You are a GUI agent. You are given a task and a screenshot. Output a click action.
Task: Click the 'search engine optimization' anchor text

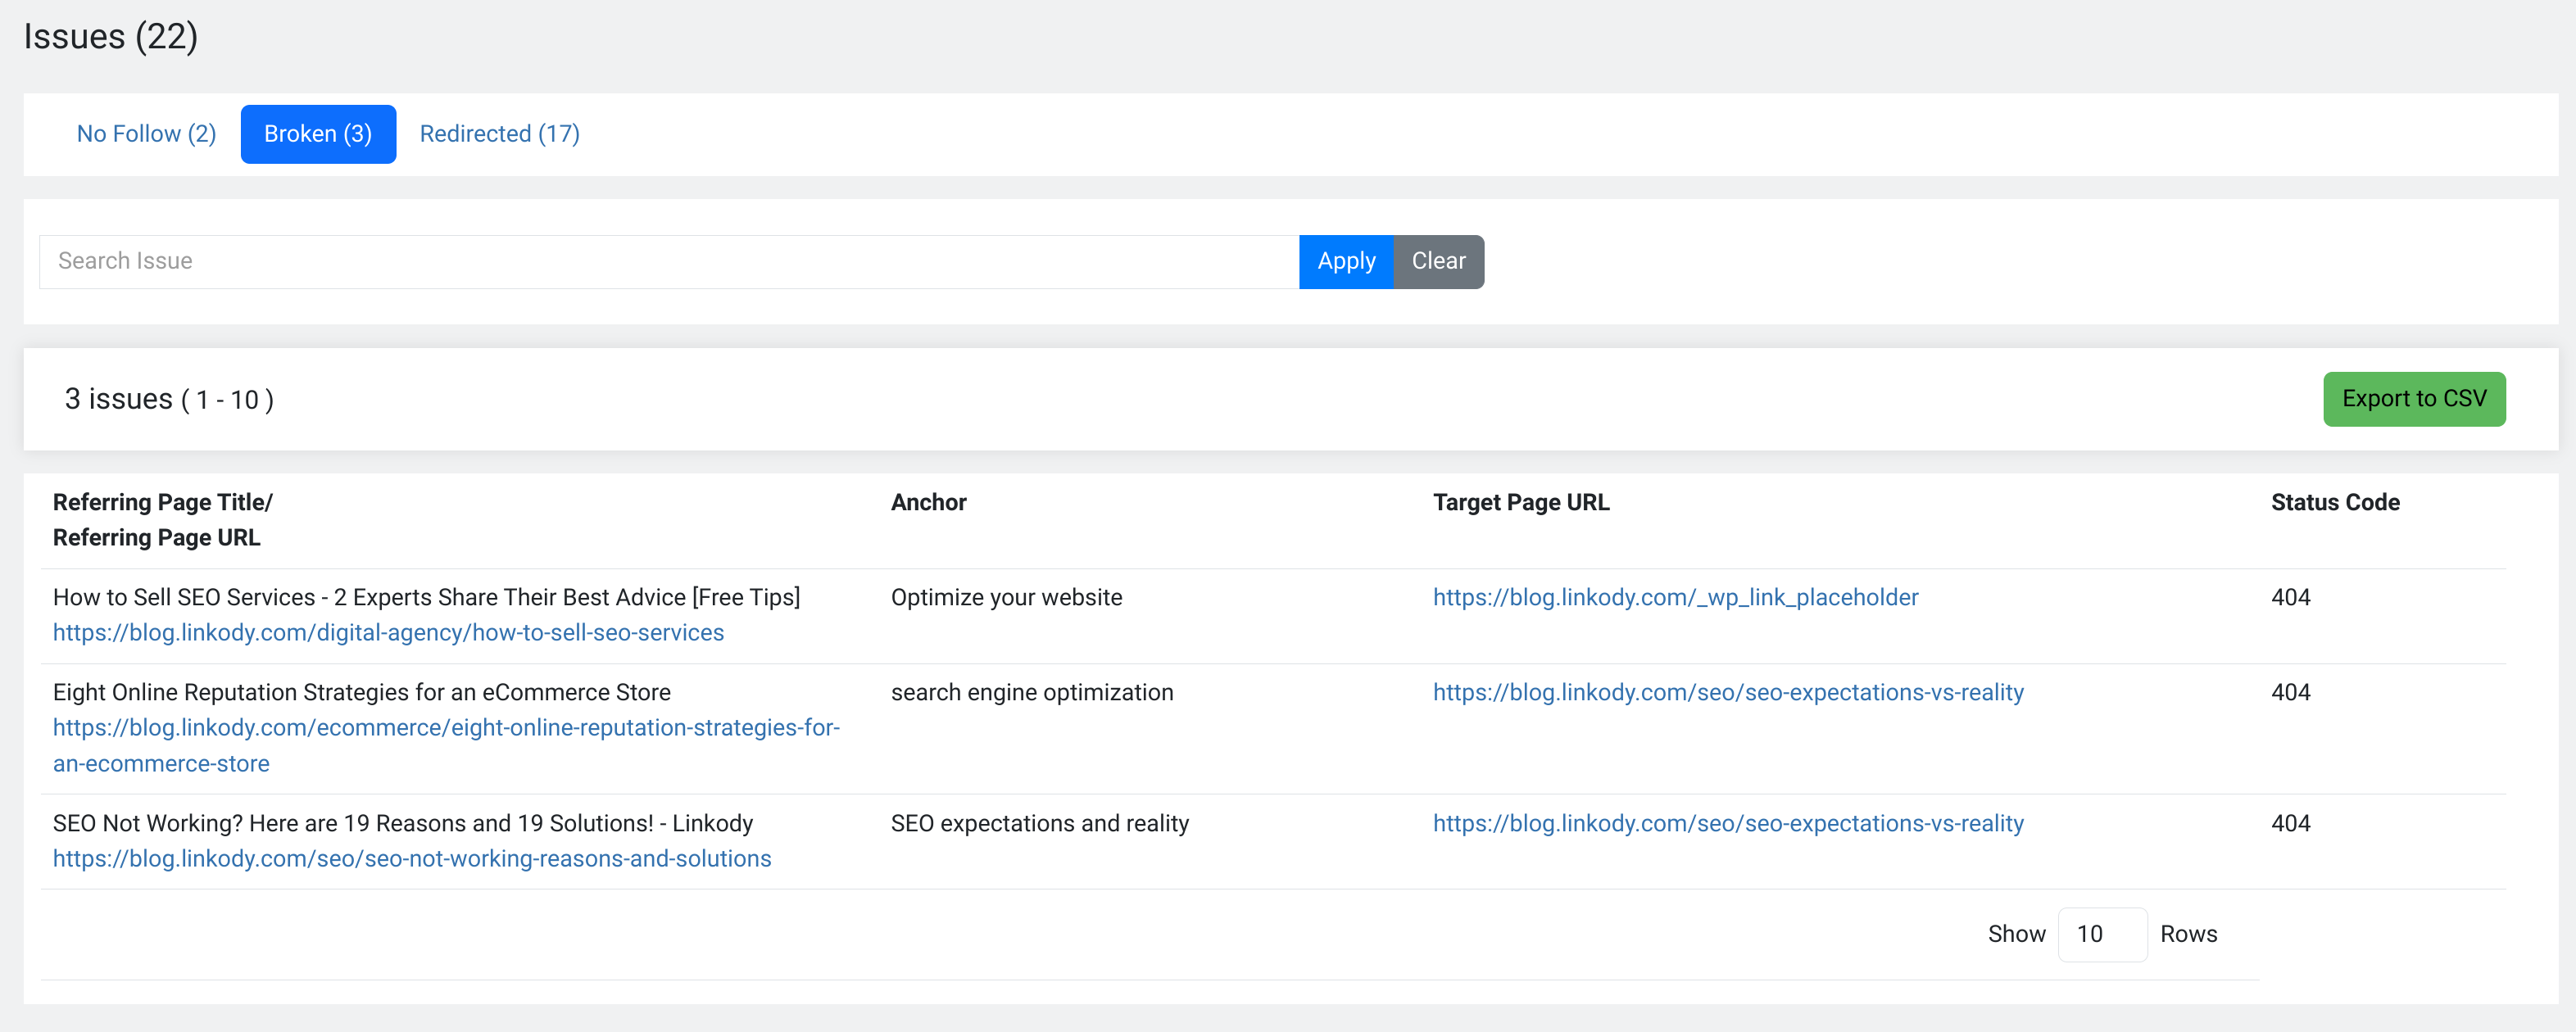[1032, 693]
